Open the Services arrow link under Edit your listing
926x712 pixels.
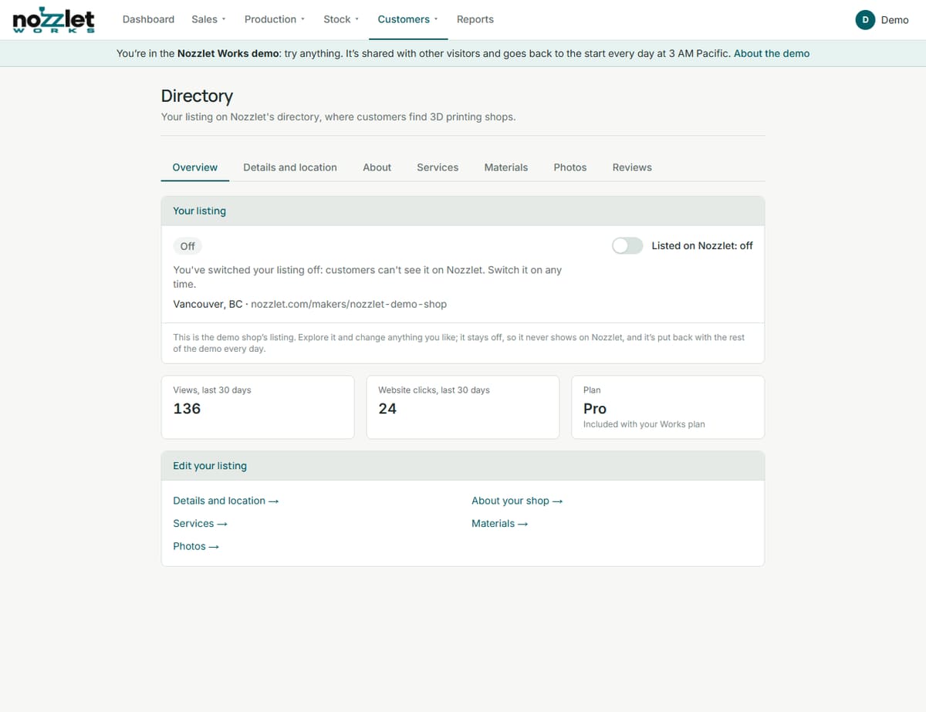pyautogui.click(x=201, y=523)
